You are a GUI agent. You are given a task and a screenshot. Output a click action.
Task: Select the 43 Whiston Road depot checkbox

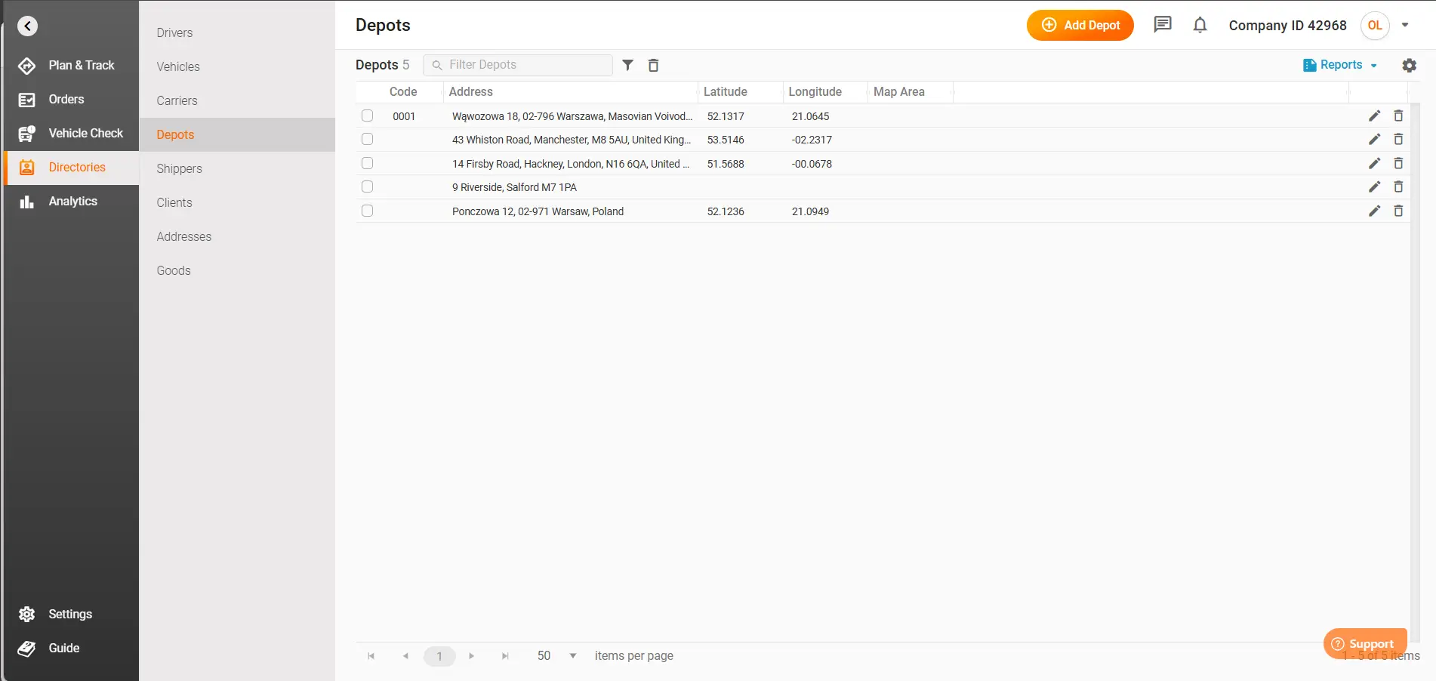(x=367, y=140)
